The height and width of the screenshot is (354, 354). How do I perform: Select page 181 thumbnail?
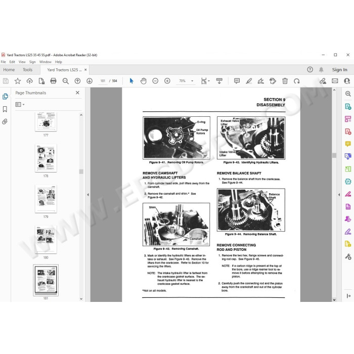(x=46, y=280)
